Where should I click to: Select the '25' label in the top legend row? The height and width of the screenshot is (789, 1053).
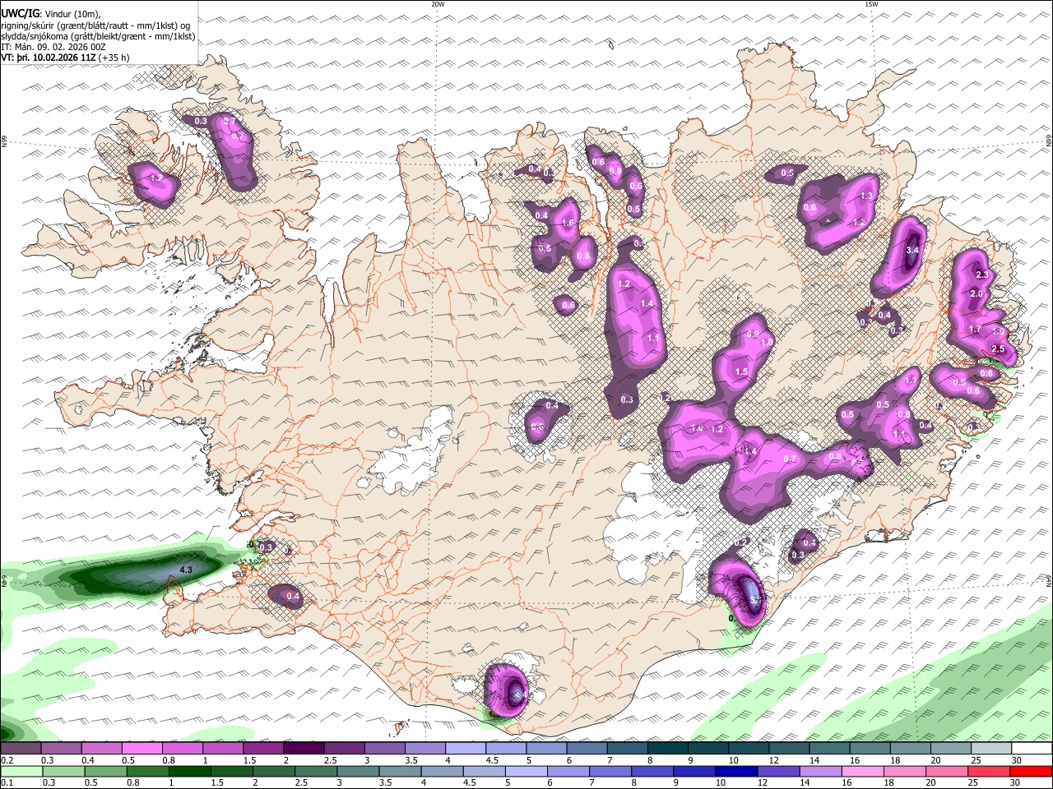pos(977,760)
